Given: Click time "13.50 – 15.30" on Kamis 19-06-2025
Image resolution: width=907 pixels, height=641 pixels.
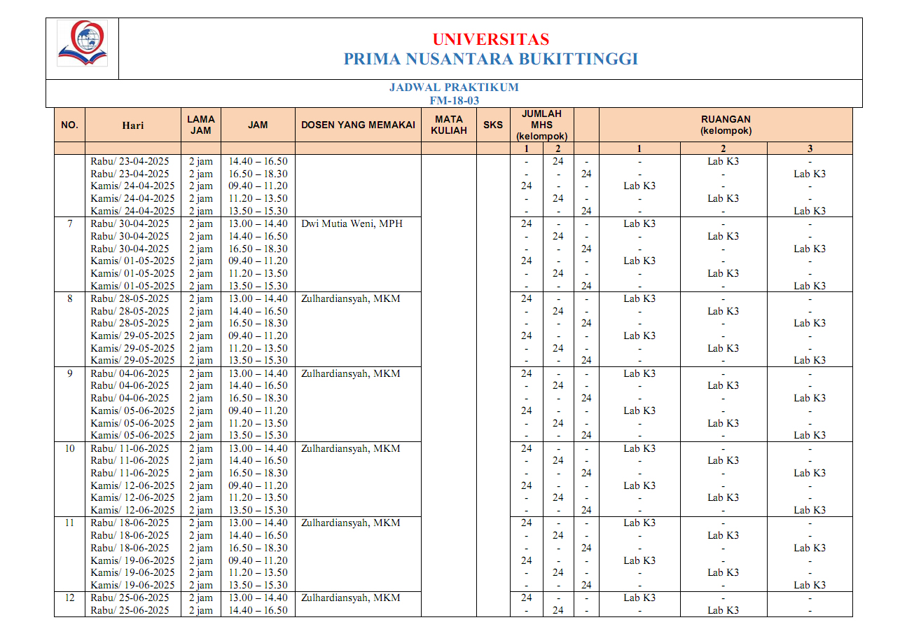Looking at the screenshot, I should click(258, 585).
